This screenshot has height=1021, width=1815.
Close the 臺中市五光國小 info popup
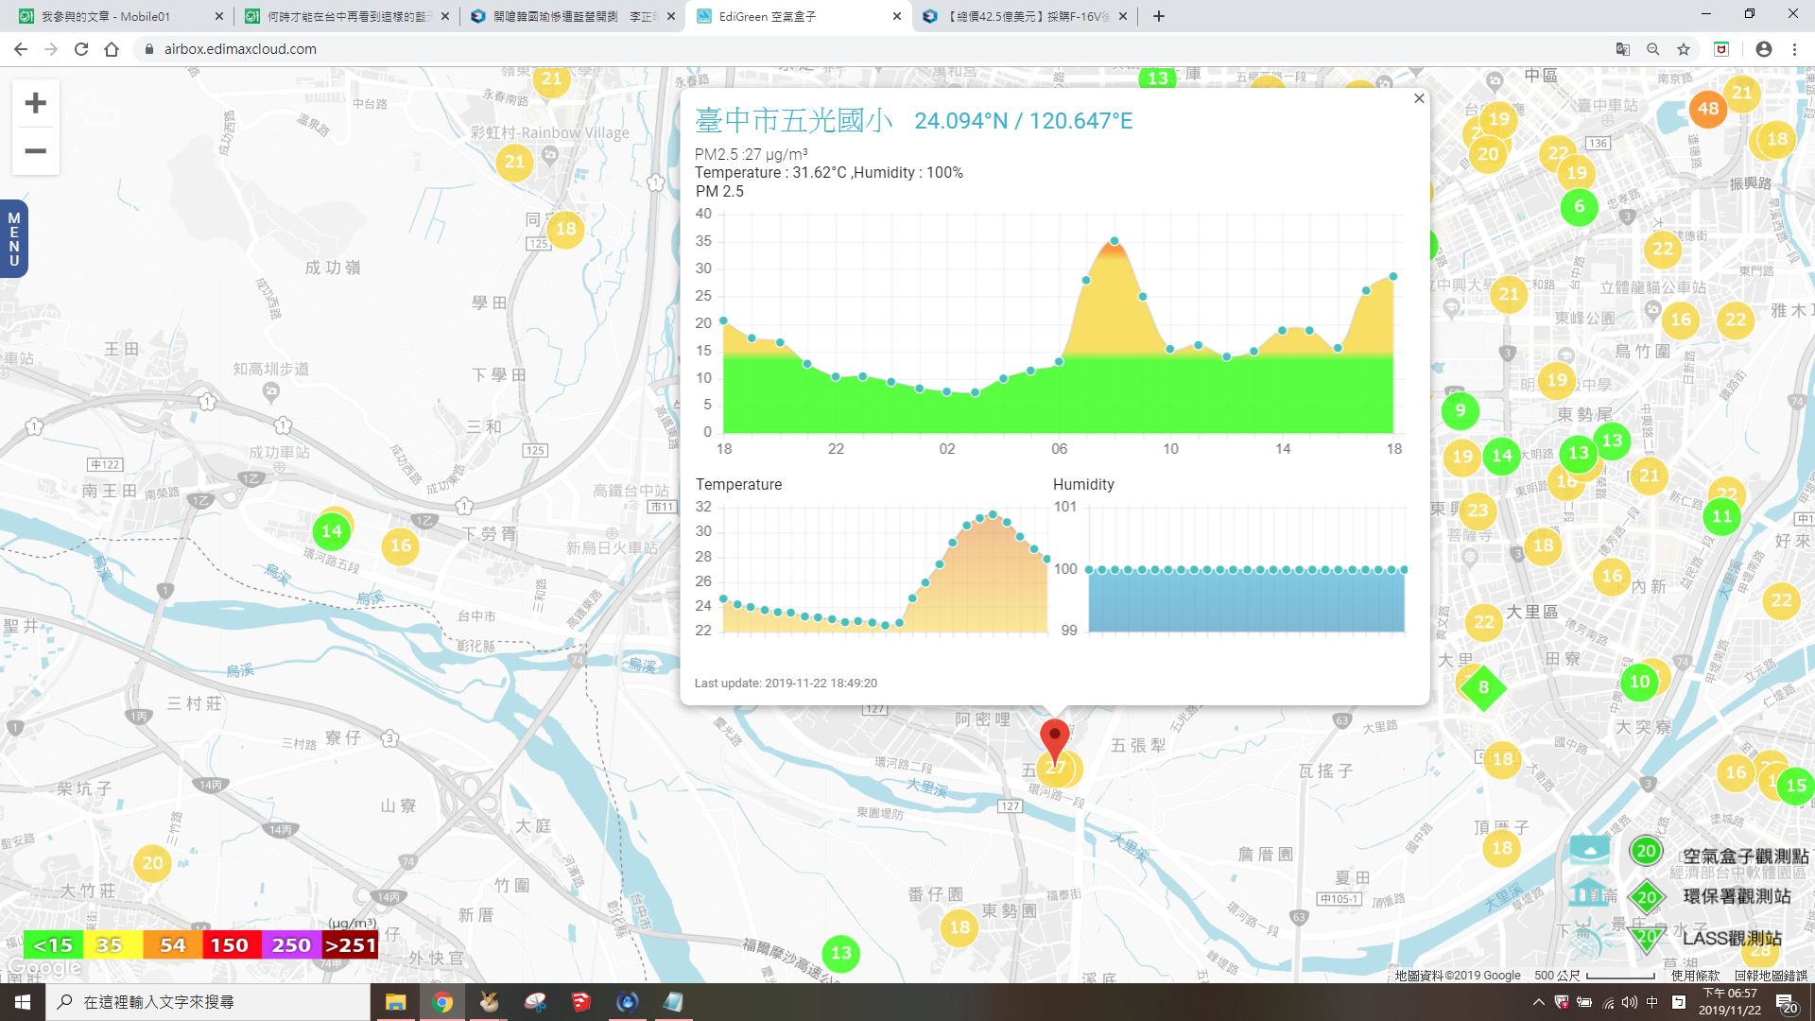(1418, 98)
